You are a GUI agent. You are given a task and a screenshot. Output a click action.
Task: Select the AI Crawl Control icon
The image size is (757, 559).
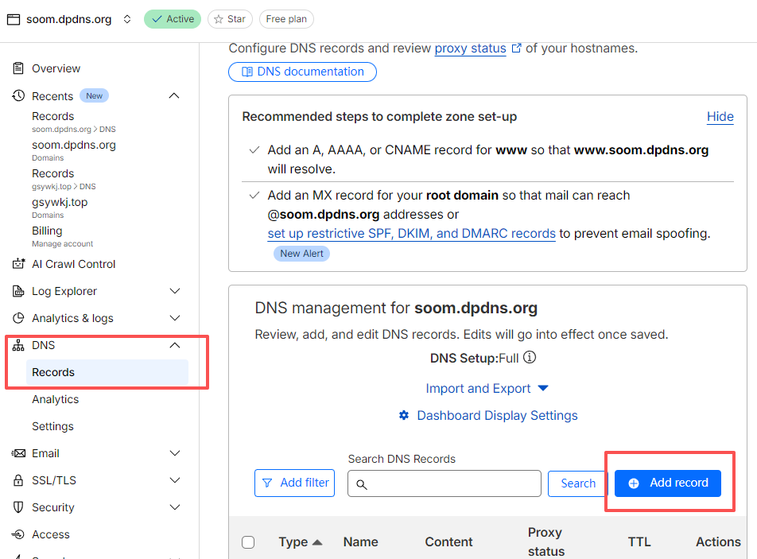click(x=18, y=263)
